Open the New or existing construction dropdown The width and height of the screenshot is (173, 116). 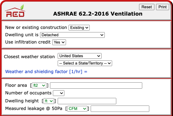coord(79,28)
